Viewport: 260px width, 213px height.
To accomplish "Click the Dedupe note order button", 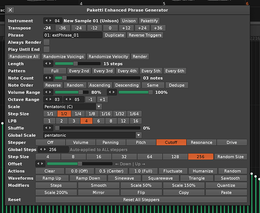I will (x=176, y=85).
